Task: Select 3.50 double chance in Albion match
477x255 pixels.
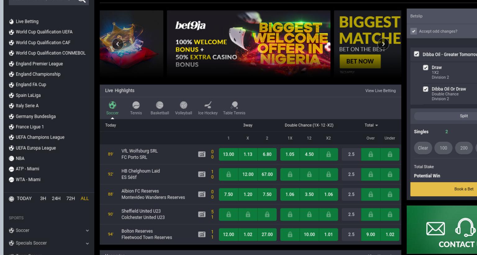Action: (x=309, y=194)
